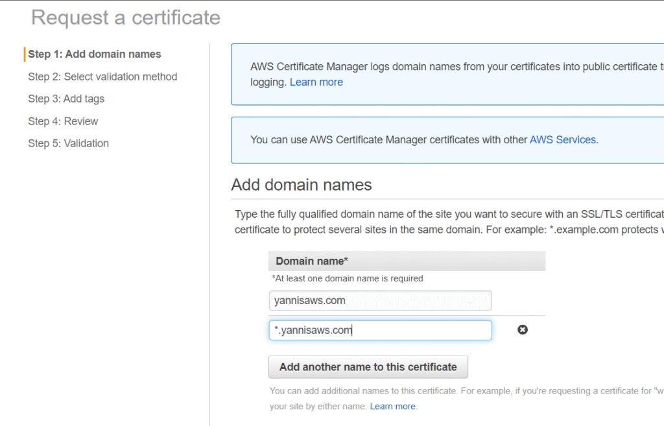Open Learn more link below the add button
664x426 pixels.
tap(393, 407)
